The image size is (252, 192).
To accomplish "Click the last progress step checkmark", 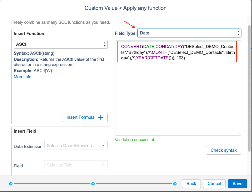I will pos(175,184).
